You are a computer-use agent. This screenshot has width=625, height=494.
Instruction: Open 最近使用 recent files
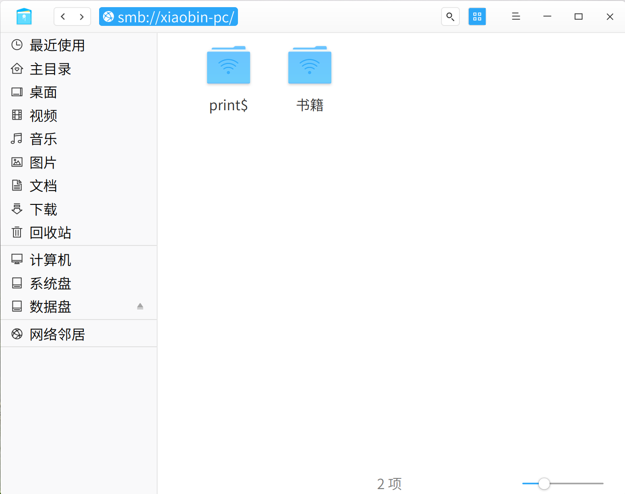click(x=79, y=45)
